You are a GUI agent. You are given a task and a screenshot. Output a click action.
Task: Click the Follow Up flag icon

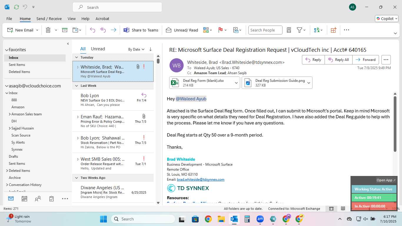pyautogui.click(x=220, y=30)
